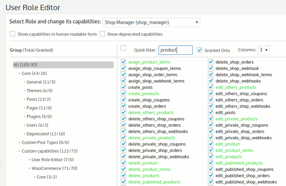Viewport: 286px width, 186px height.
Task: Open the General (11/5) group
Action: 41,82
